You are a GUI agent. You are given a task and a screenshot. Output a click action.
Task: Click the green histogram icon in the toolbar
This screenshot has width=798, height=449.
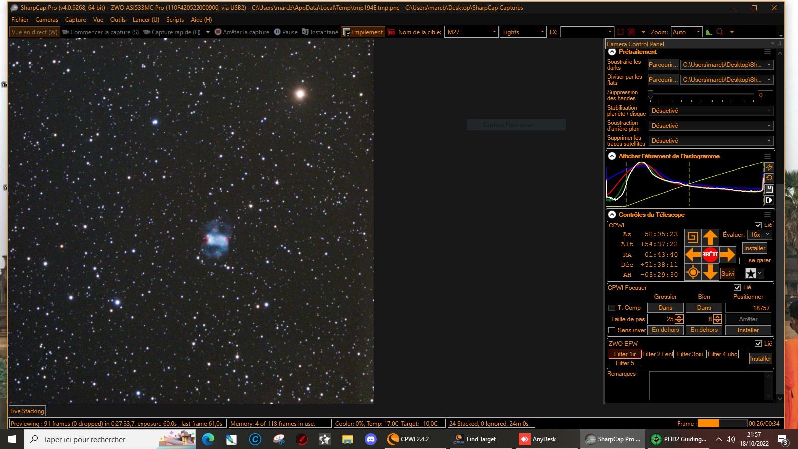coord(708,32)
